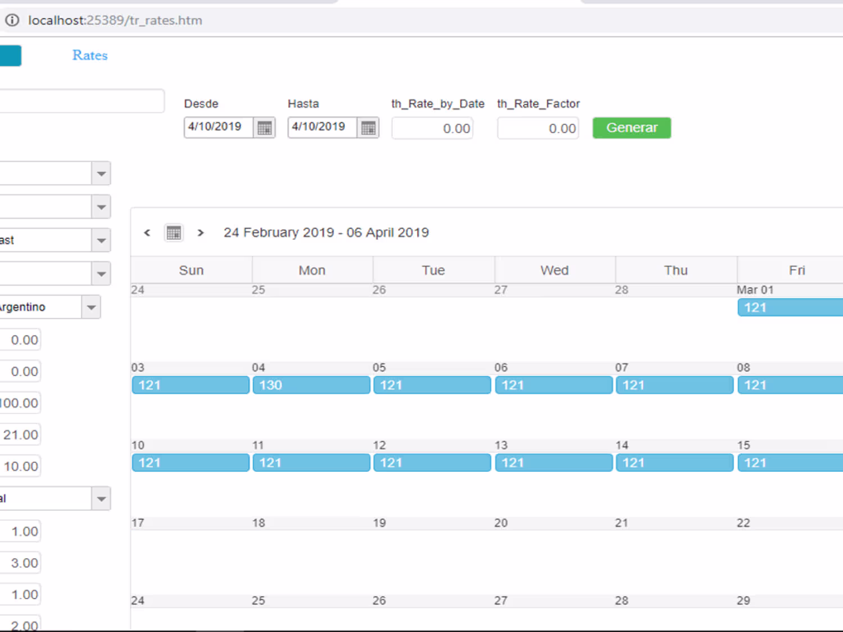Select the 121 rate on Wednesday 13

[554, 463]
